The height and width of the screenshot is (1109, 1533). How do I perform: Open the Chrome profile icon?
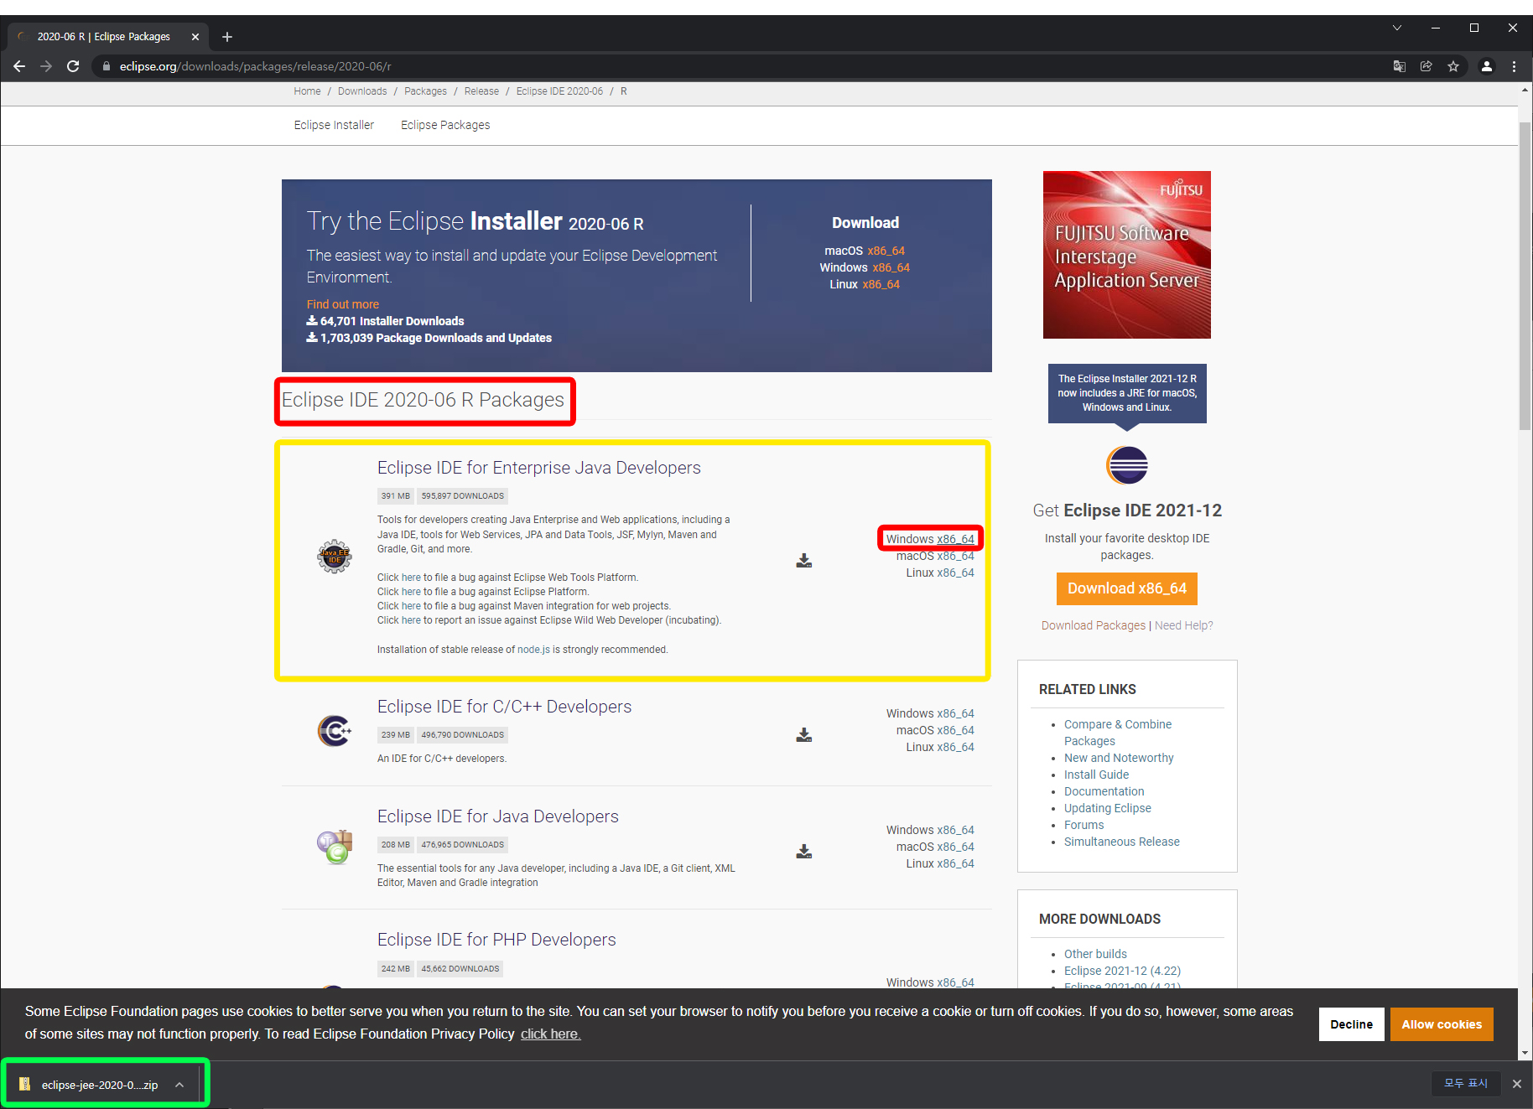1486,66
